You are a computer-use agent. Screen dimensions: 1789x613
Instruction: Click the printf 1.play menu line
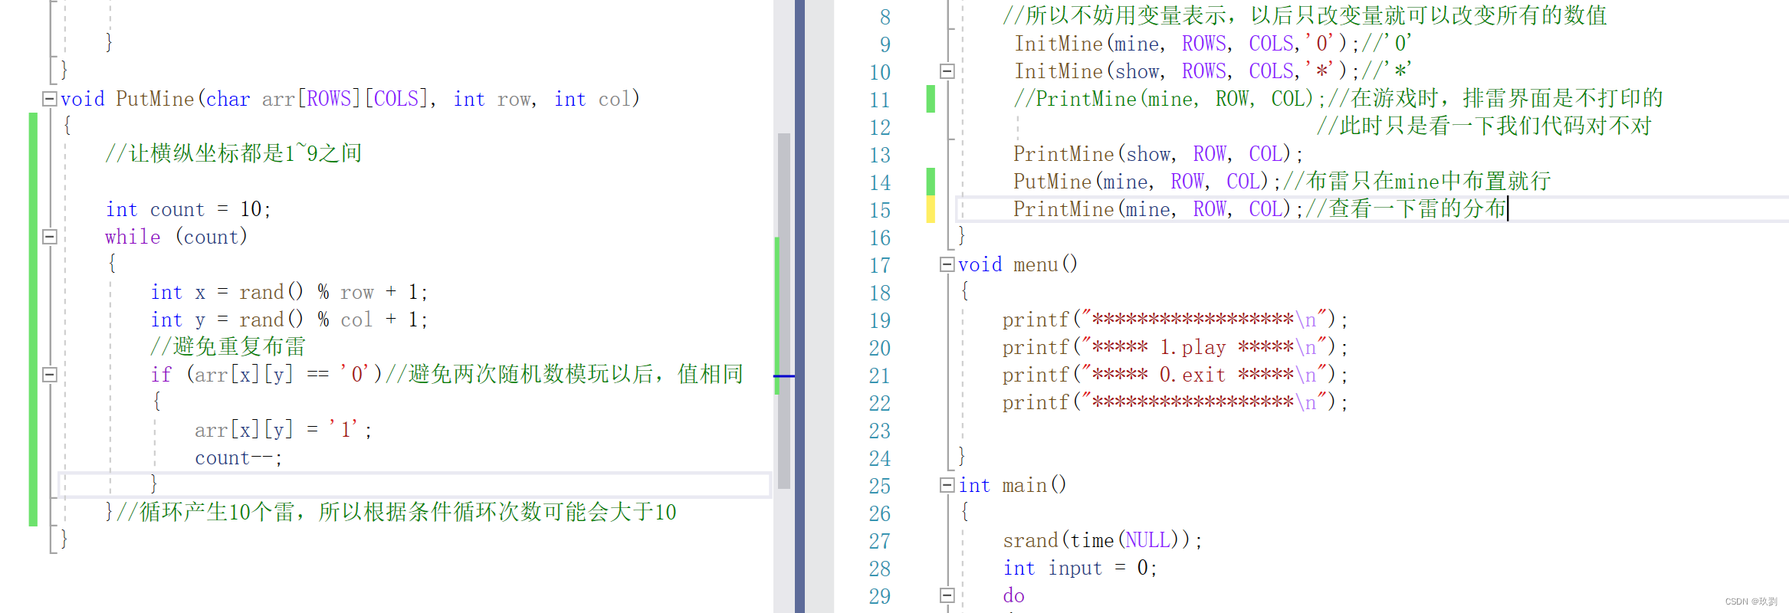[1174, 347]
